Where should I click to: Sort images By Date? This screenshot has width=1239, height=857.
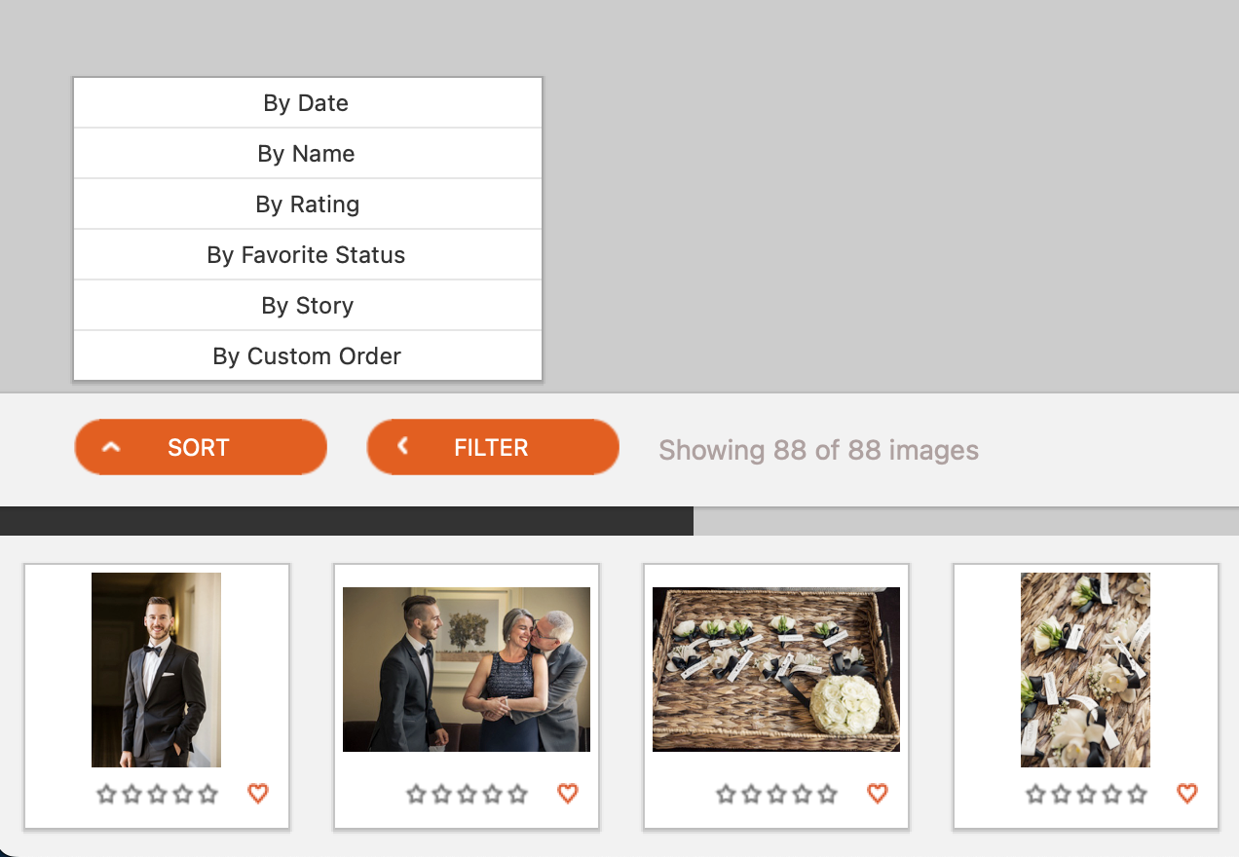[308, 103]
